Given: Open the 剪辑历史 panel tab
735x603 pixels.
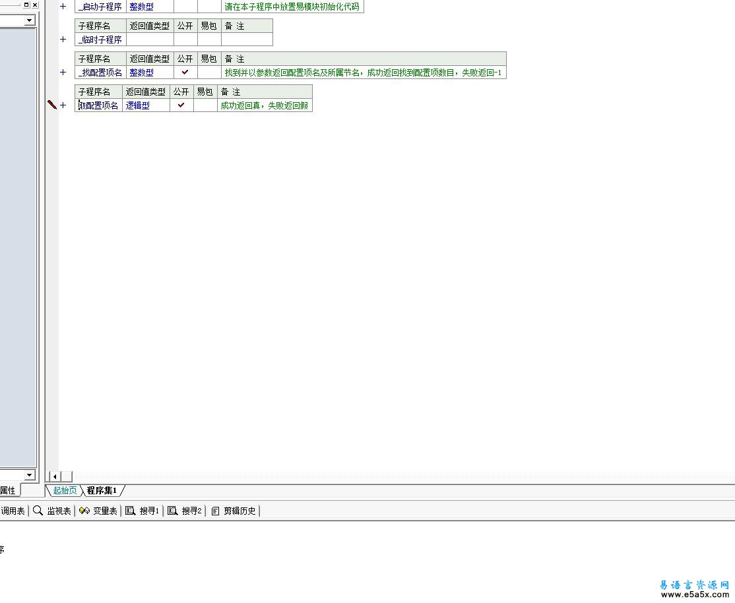Looking at the screenshot, I should click(234, 511).
